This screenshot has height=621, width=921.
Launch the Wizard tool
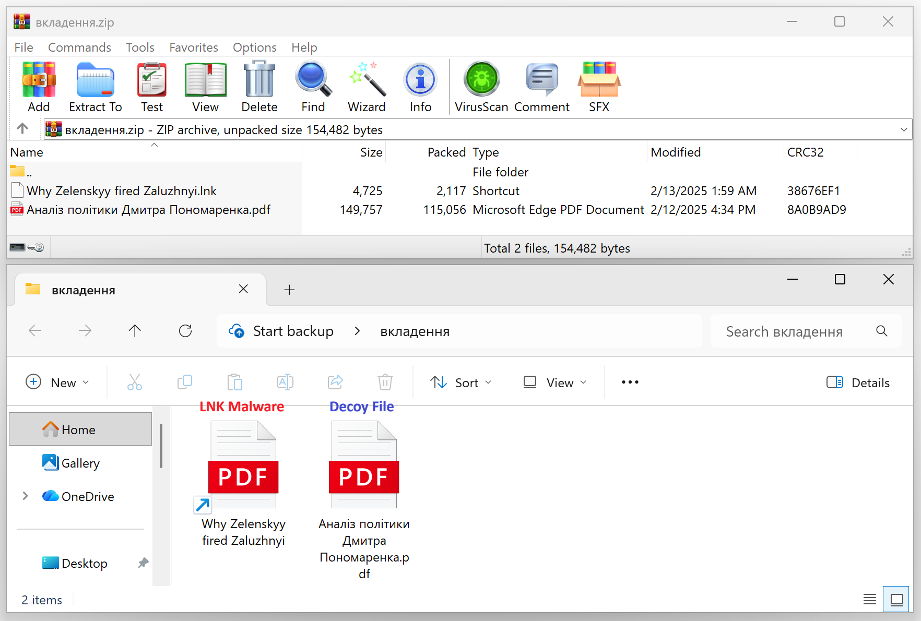coord(367,87)
